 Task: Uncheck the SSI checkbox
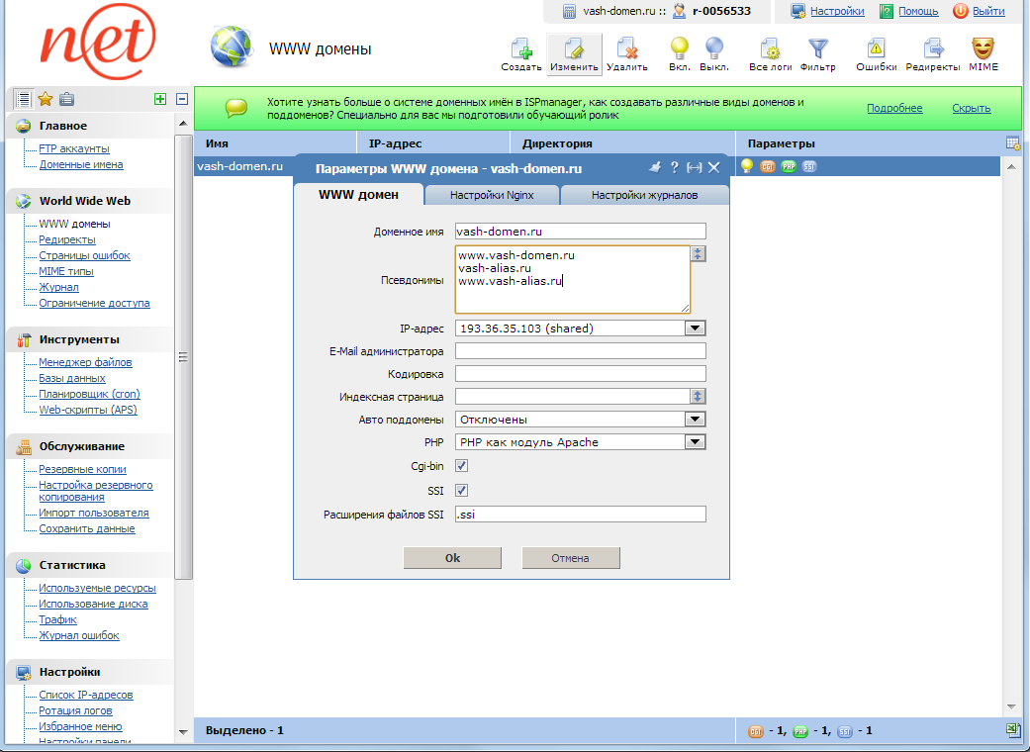(x=462, y=491)
